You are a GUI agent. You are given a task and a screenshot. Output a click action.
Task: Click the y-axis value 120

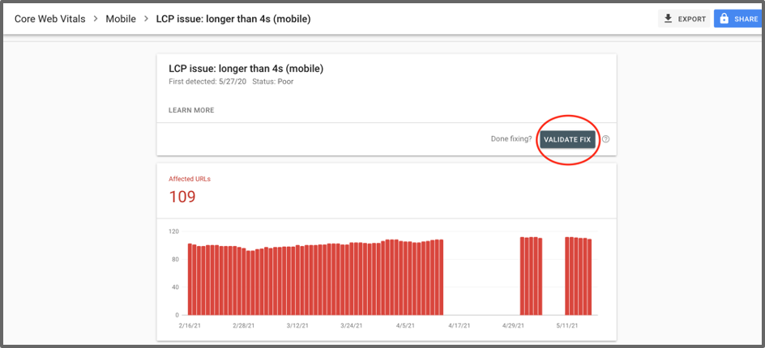tap(175, 231)
